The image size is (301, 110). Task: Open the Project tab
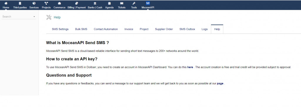pos(144,29)
